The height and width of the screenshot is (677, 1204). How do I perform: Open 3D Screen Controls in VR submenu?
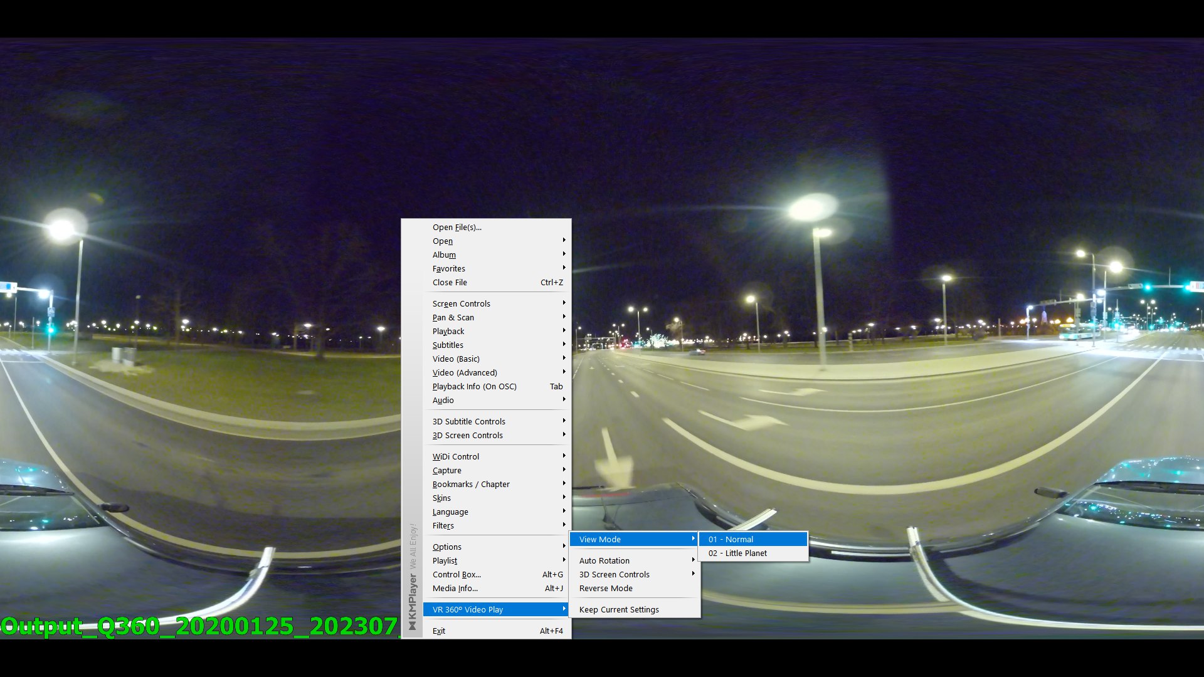[x=635, y=574]
